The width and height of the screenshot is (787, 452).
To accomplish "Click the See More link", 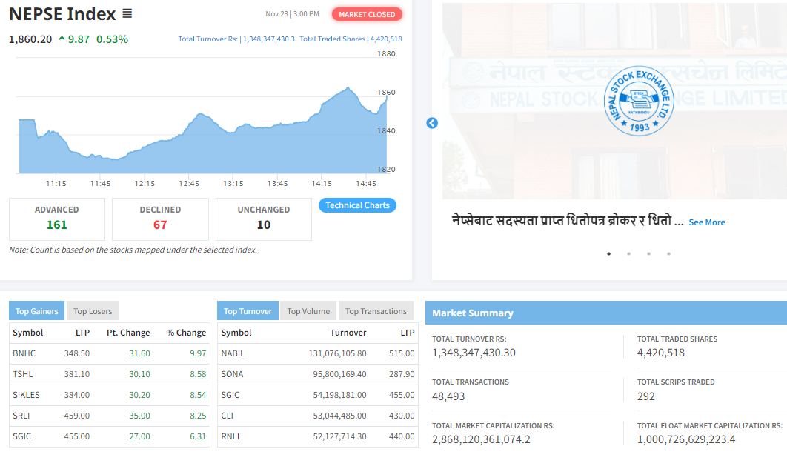I will (707, 222).
